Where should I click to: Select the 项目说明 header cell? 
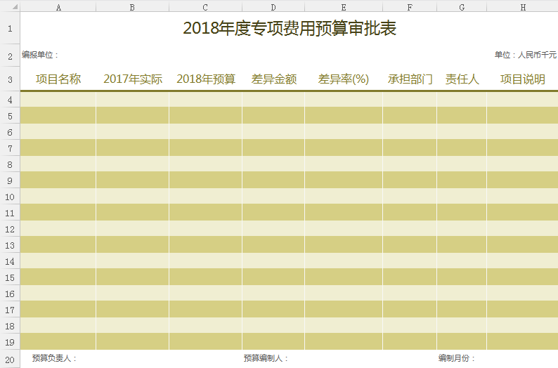(522, 79)
